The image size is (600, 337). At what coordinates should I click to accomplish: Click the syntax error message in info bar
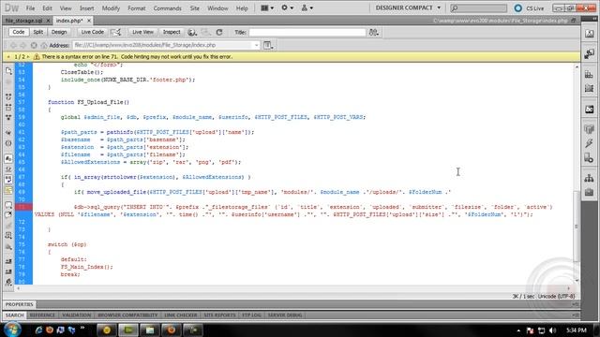pyautogui.click(x=137, y=56)
